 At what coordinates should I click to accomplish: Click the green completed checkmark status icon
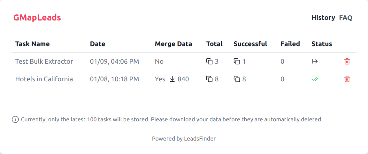[x=315, y=79]
